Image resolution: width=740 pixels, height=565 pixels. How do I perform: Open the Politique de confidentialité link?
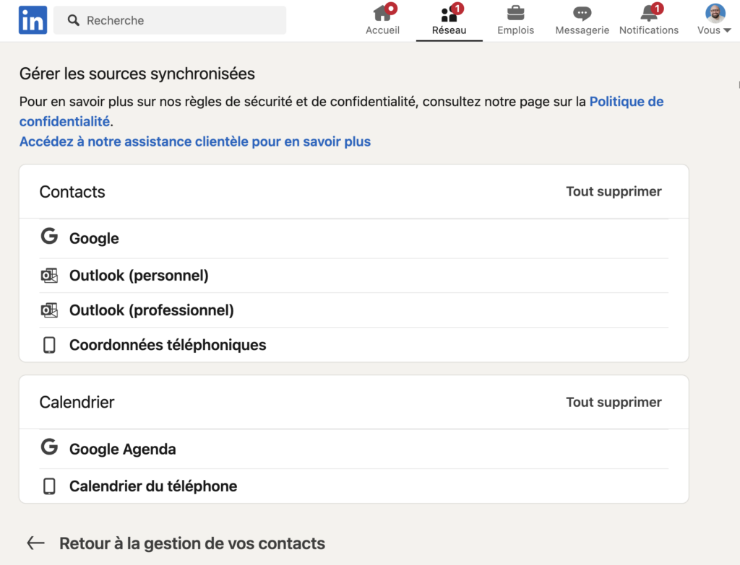[627, 101]
